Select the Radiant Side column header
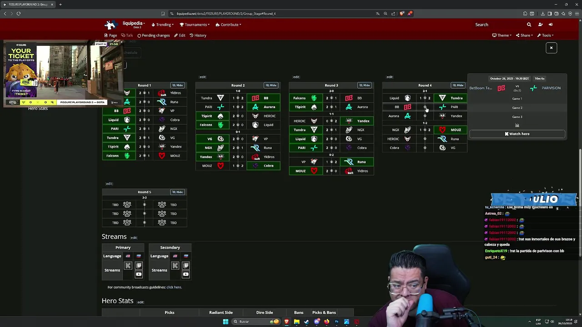Screen dimensions: 582x327 click(221, 312)
